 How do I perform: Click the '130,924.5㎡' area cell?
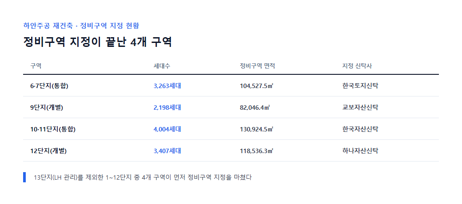click(x=257, y=129)
